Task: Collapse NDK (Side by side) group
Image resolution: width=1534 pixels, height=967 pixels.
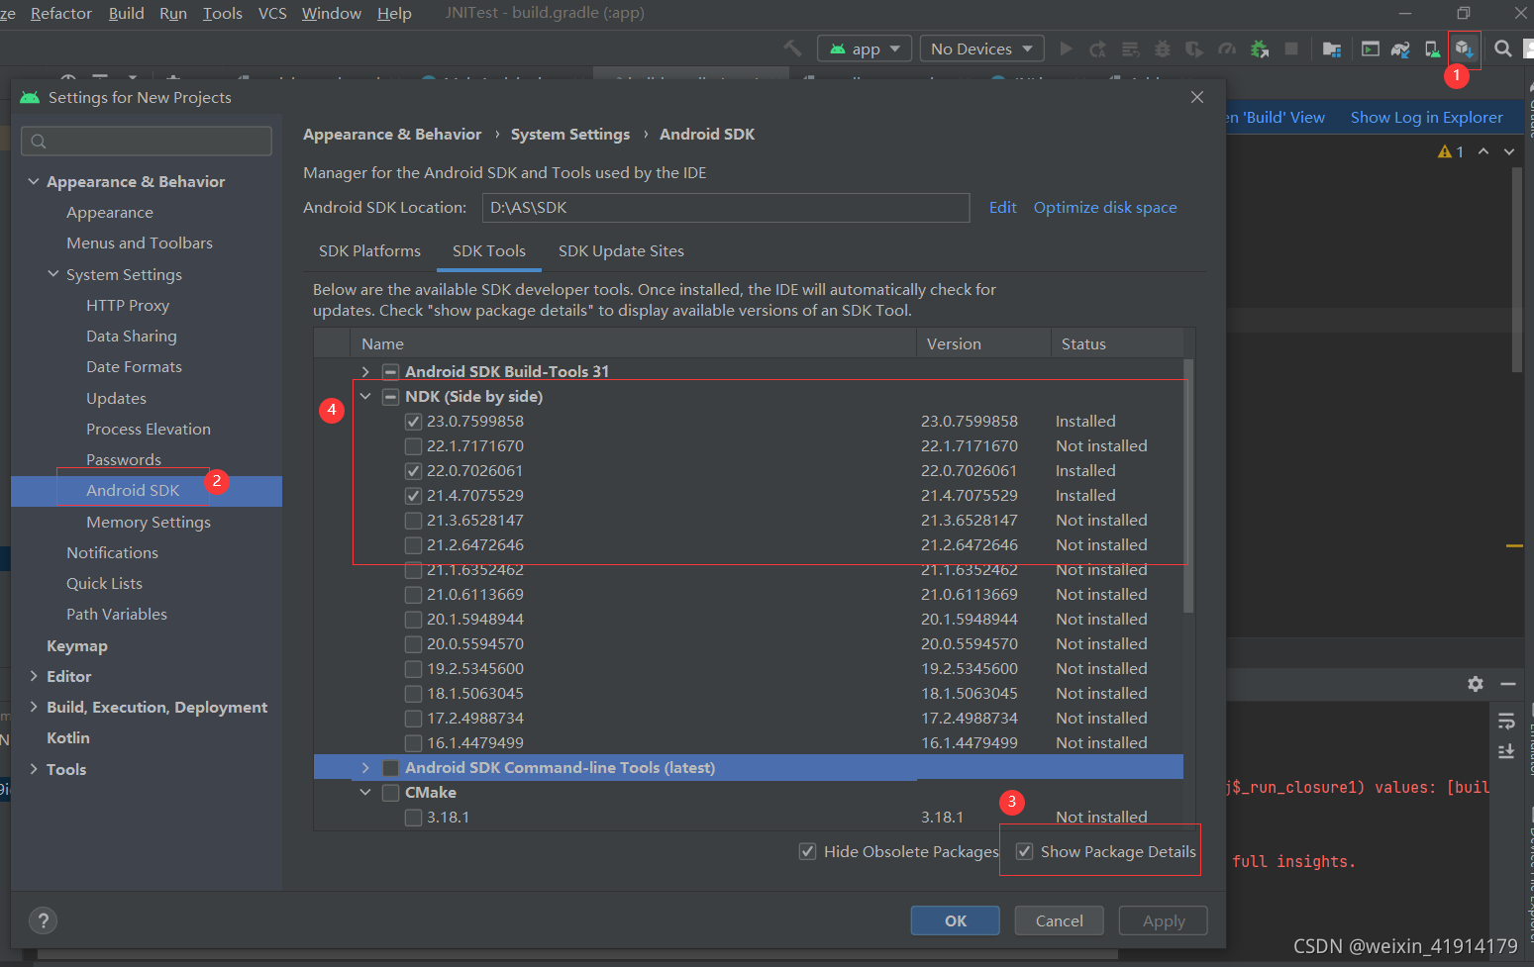Action: (x=365, y=397)
